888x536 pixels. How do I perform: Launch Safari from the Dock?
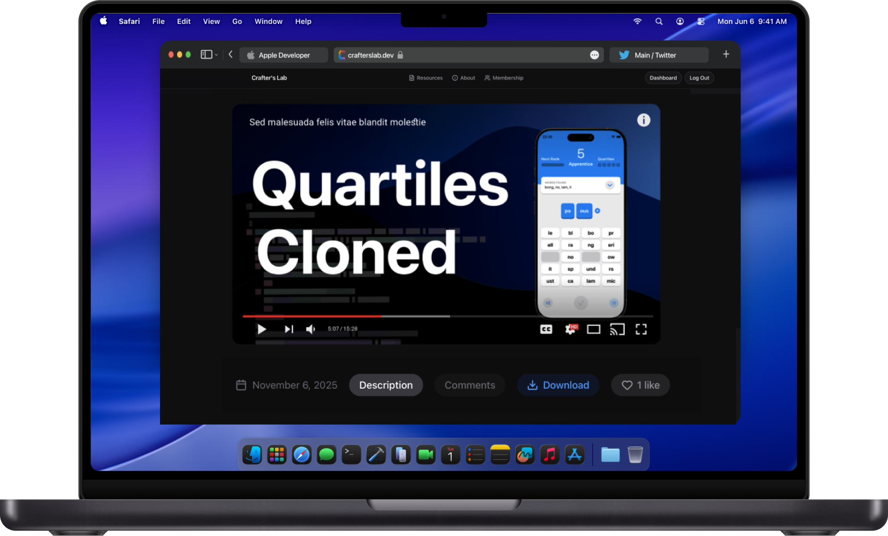(x=302, y=455)
